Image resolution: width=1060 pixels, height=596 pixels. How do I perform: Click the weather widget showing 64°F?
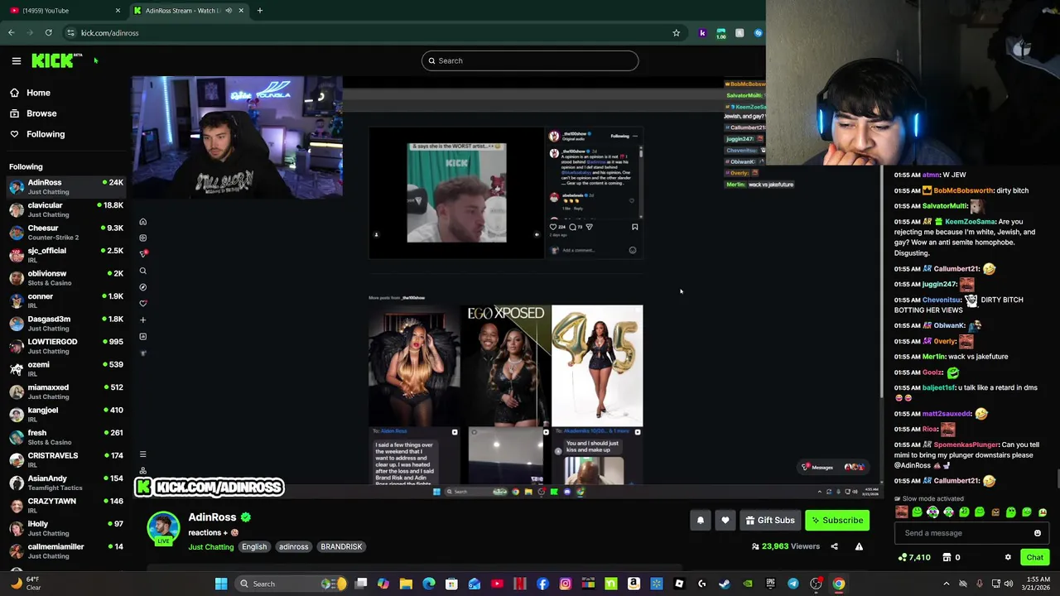click(x=25, y=584)
